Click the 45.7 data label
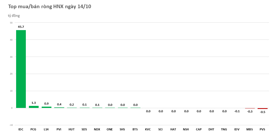Screen dimensions: 275x137 pyautogui.click(x=21, y=27)
